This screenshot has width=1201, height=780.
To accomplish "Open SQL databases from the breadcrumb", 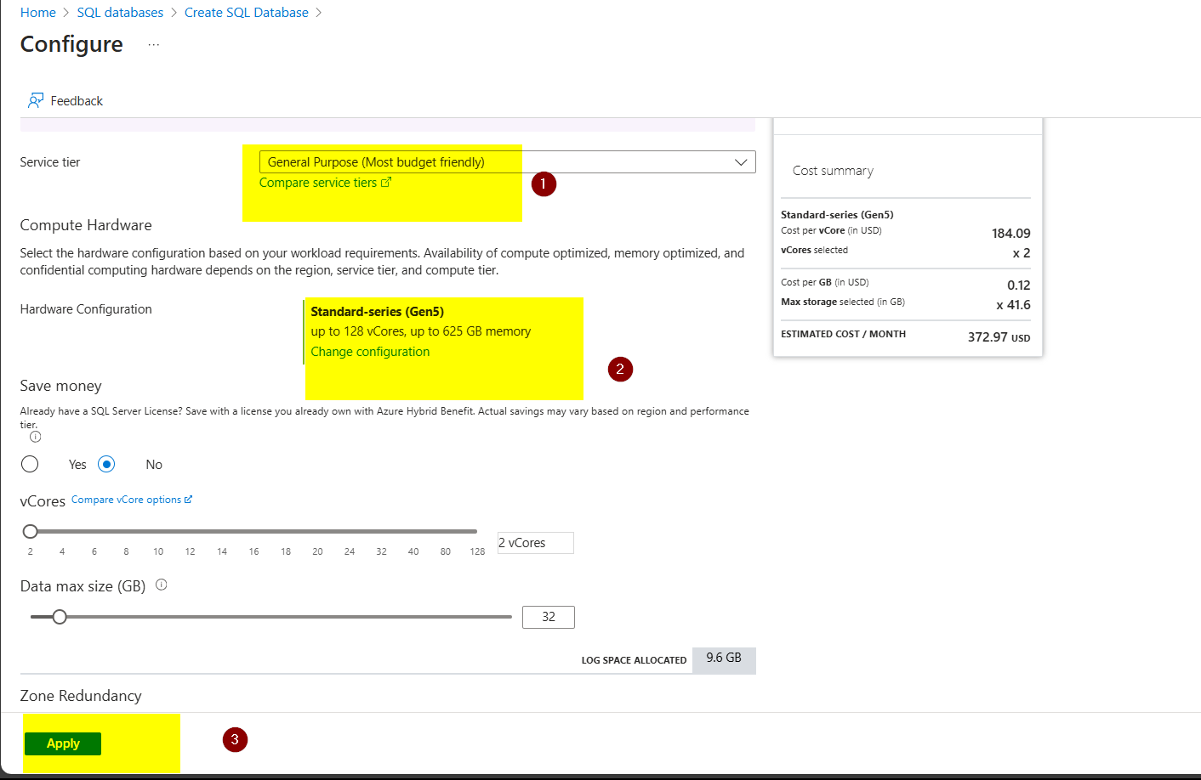I will [x=120, y=12].
